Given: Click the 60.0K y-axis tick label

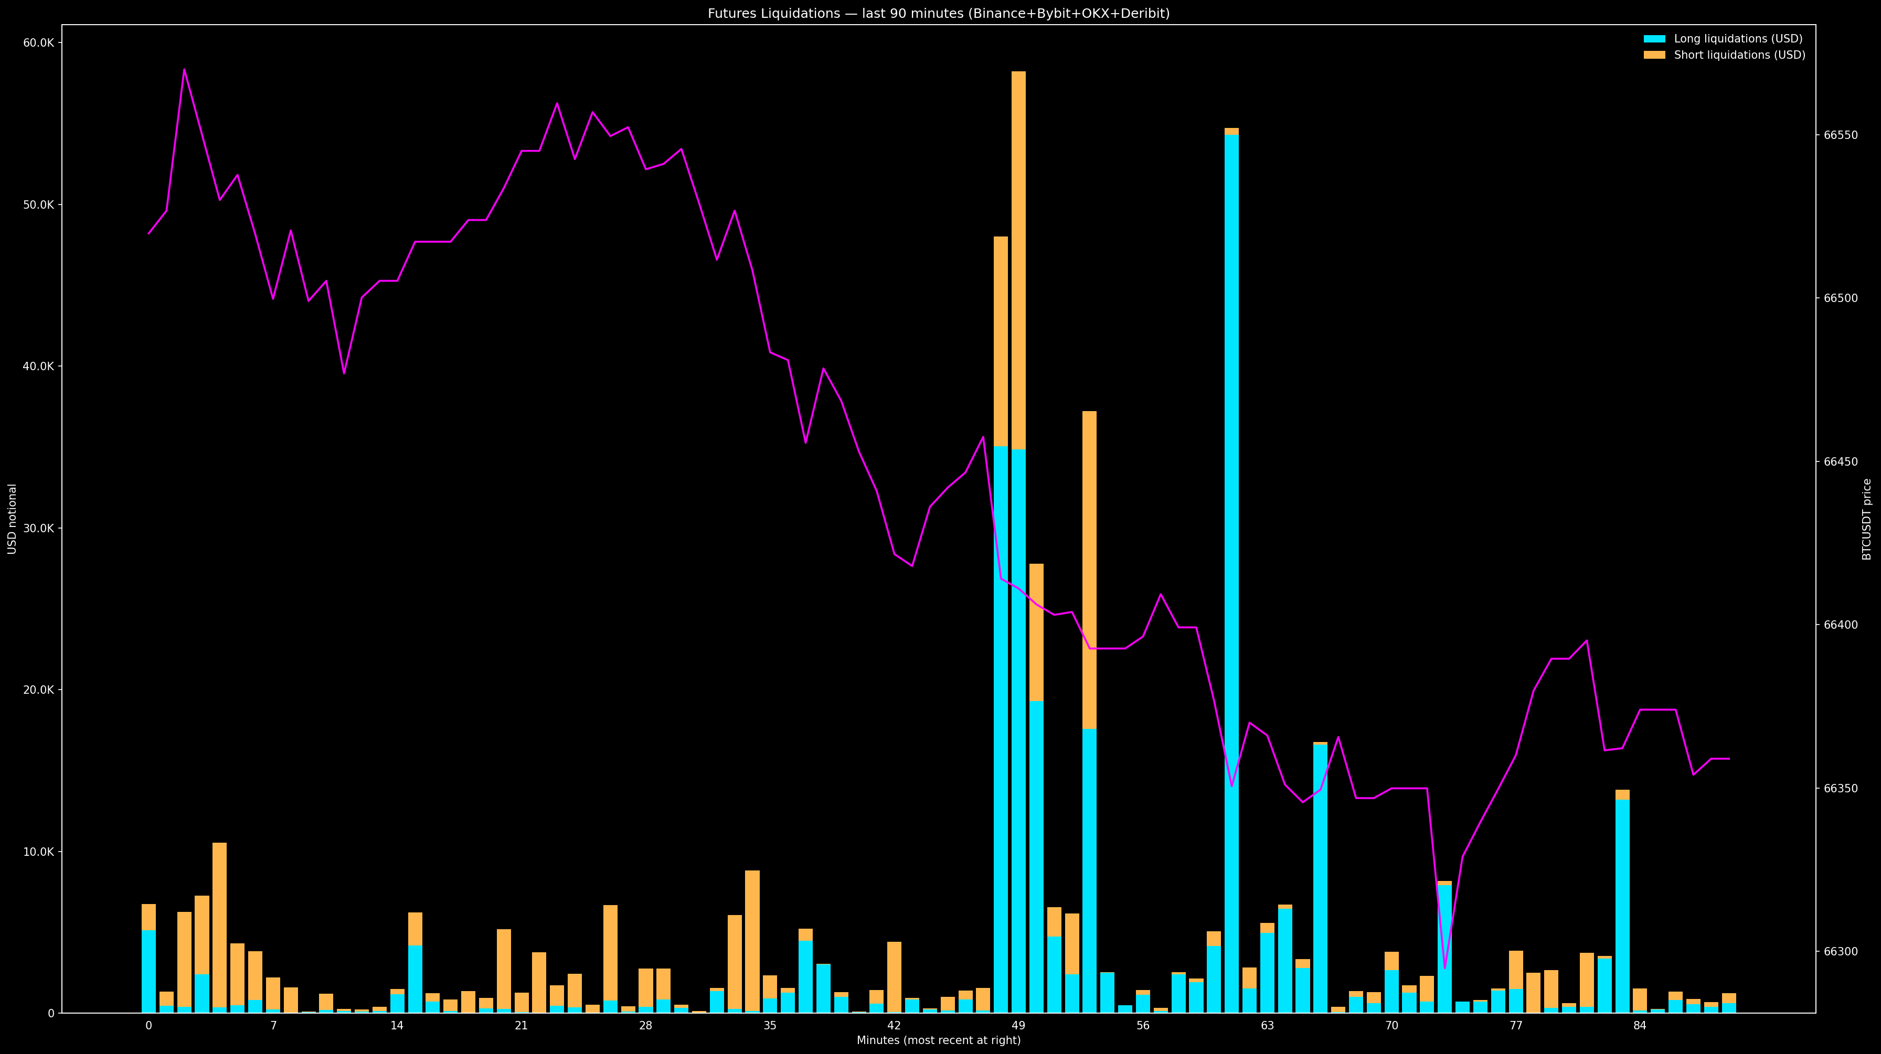Looking at the screenshot, I should click(x=39, y=42).
